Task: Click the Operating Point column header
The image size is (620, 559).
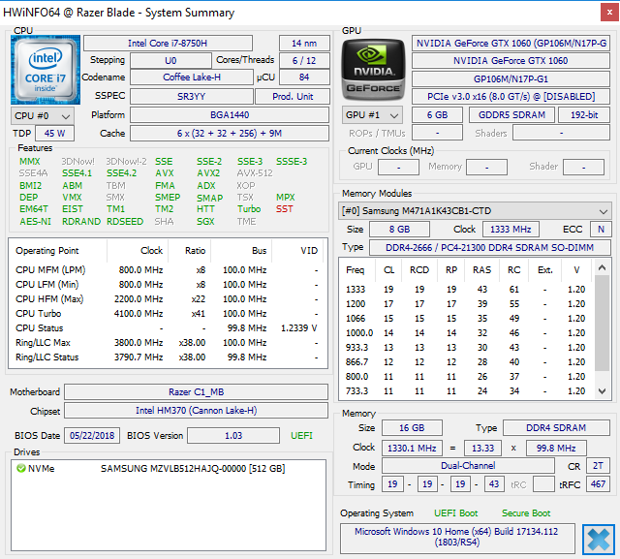Action: (58, 251)
